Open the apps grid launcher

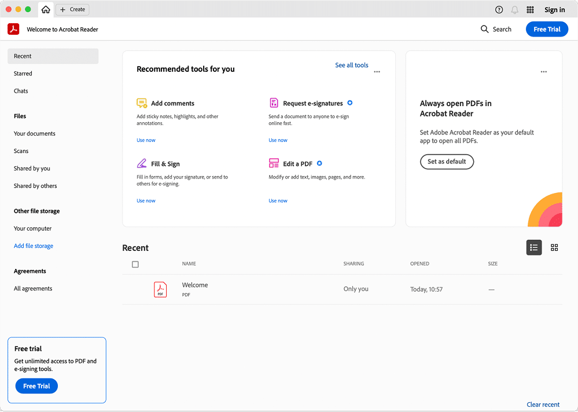tap(530, 10)
